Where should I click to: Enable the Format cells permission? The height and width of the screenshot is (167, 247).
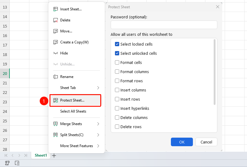(117, 62)
